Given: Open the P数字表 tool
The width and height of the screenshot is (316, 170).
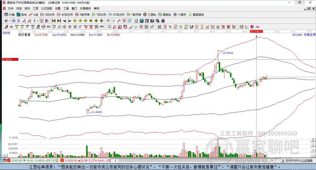Looking at the screenshot, I should [x=82, y=15].
